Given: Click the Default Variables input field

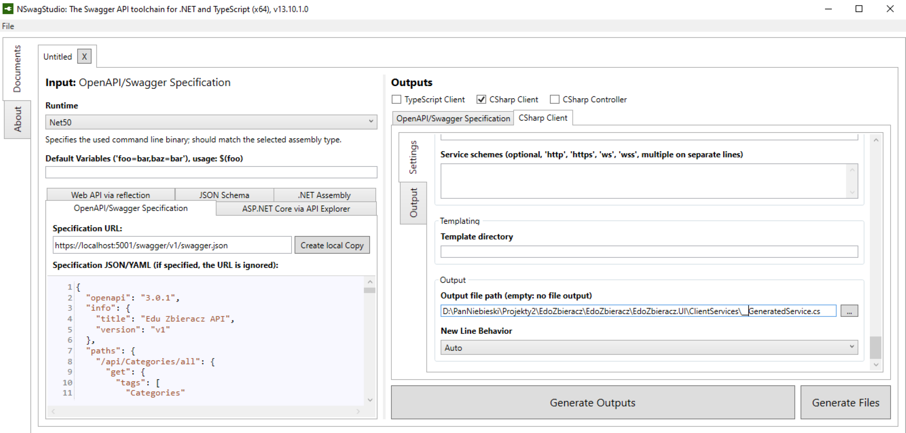Looking at the screenshot, I should [x=211, y=172].
